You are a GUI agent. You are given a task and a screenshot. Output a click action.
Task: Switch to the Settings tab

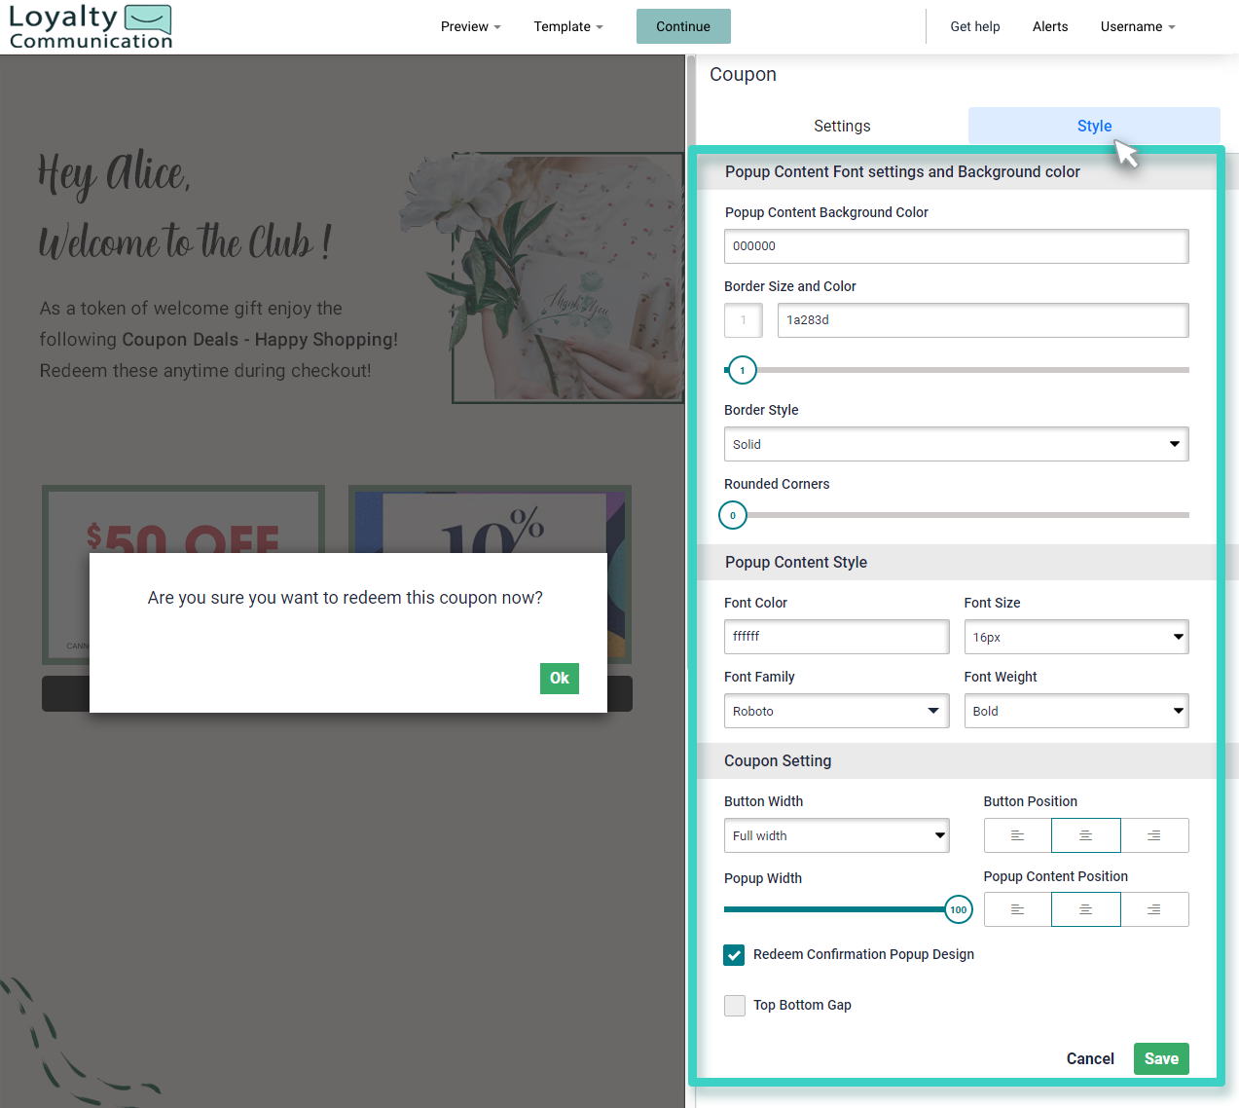842,126
